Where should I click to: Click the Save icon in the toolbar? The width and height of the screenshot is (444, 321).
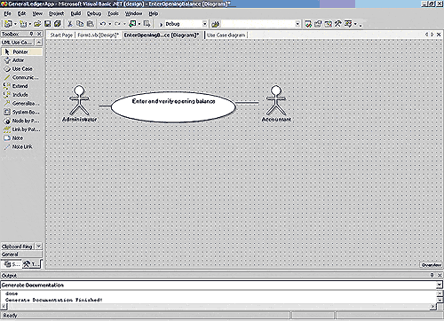(x=47, y=24)
